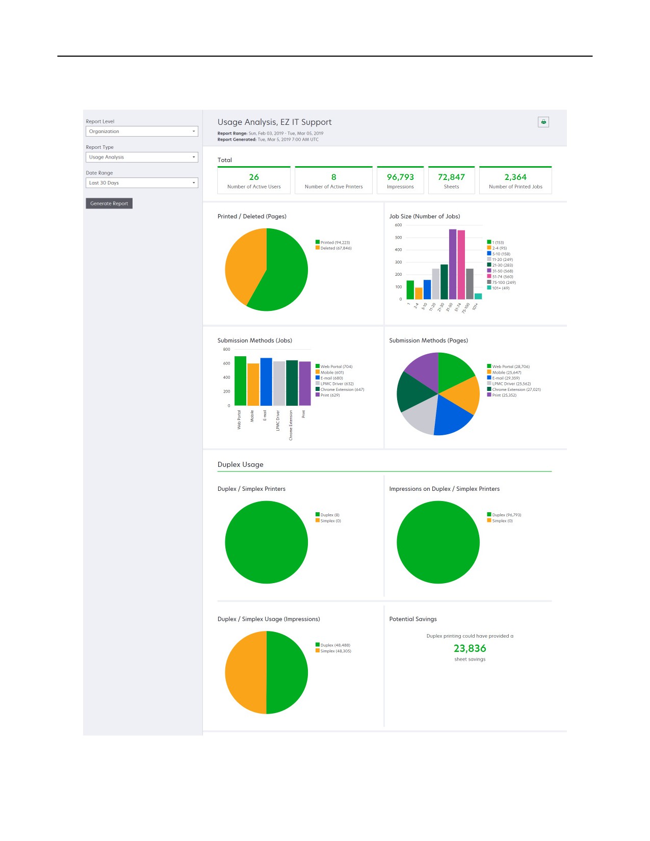Click the E-mail legend blue swatch in Pages
This screenshot has height=841, width=650.
point(489,378)
